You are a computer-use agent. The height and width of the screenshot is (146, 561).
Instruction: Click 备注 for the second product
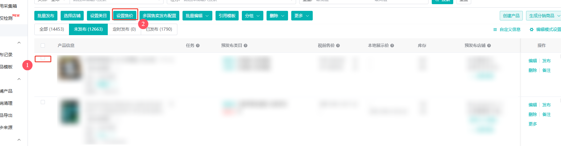(547, 114)
